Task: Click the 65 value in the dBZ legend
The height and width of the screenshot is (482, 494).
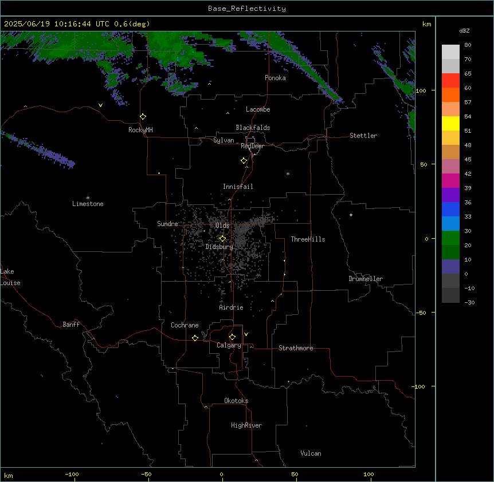Action: point(468,74)
